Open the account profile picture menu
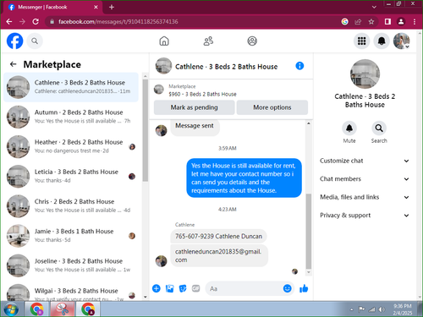The image size is (423, 317). [x=401, y=41]
